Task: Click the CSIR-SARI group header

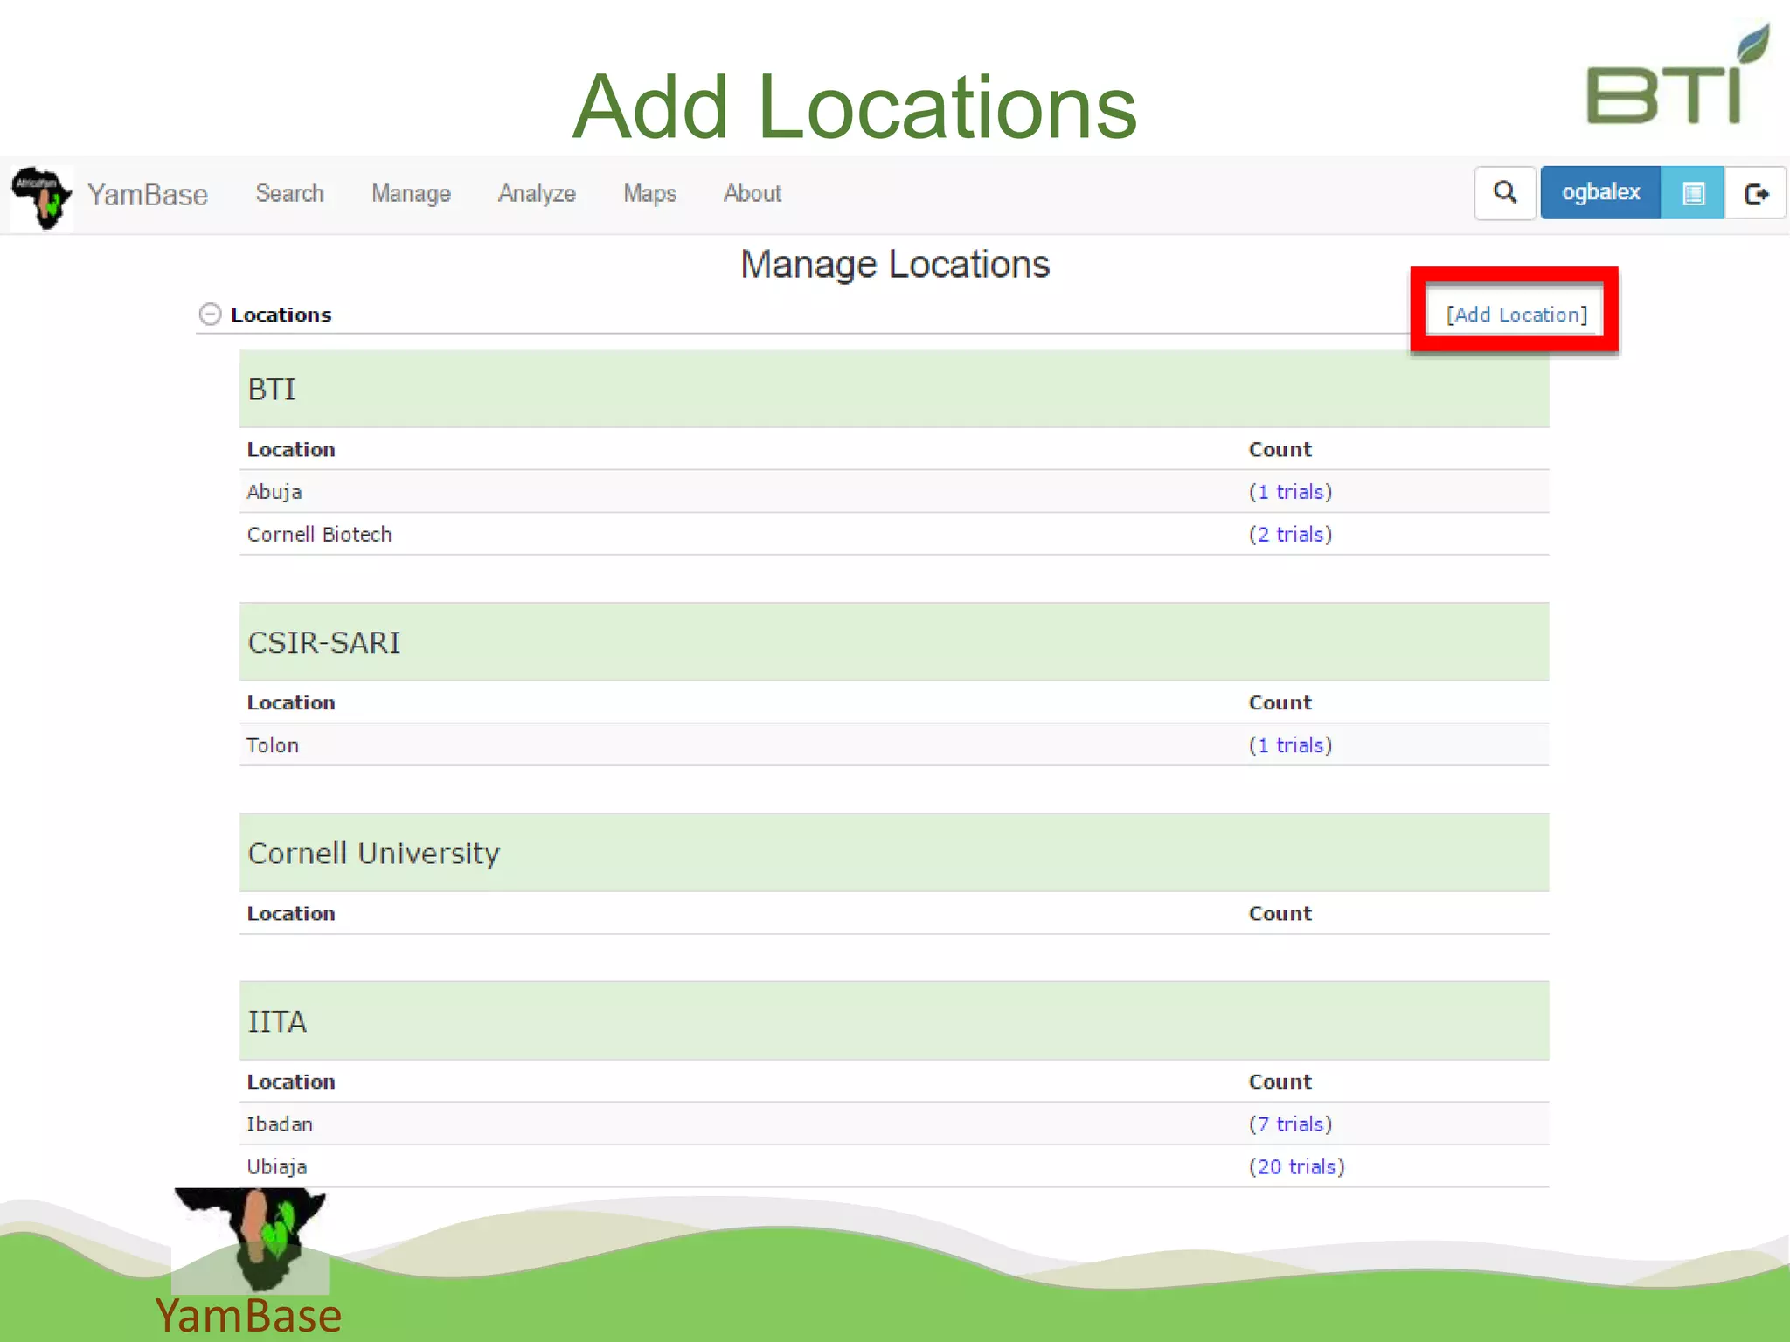Action: tap(894, 642)
